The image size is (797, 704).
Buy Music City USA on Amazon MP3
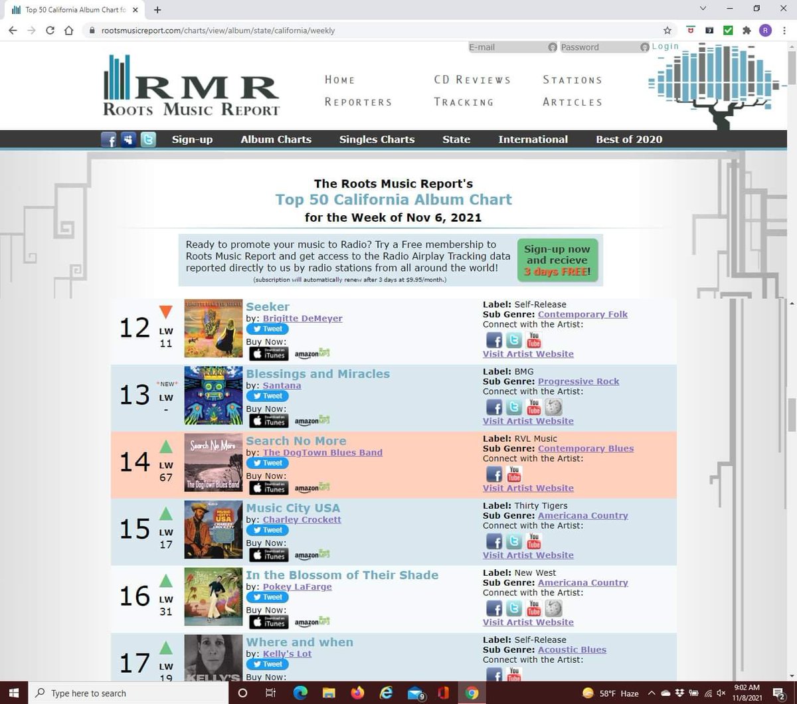coord(312,555)
